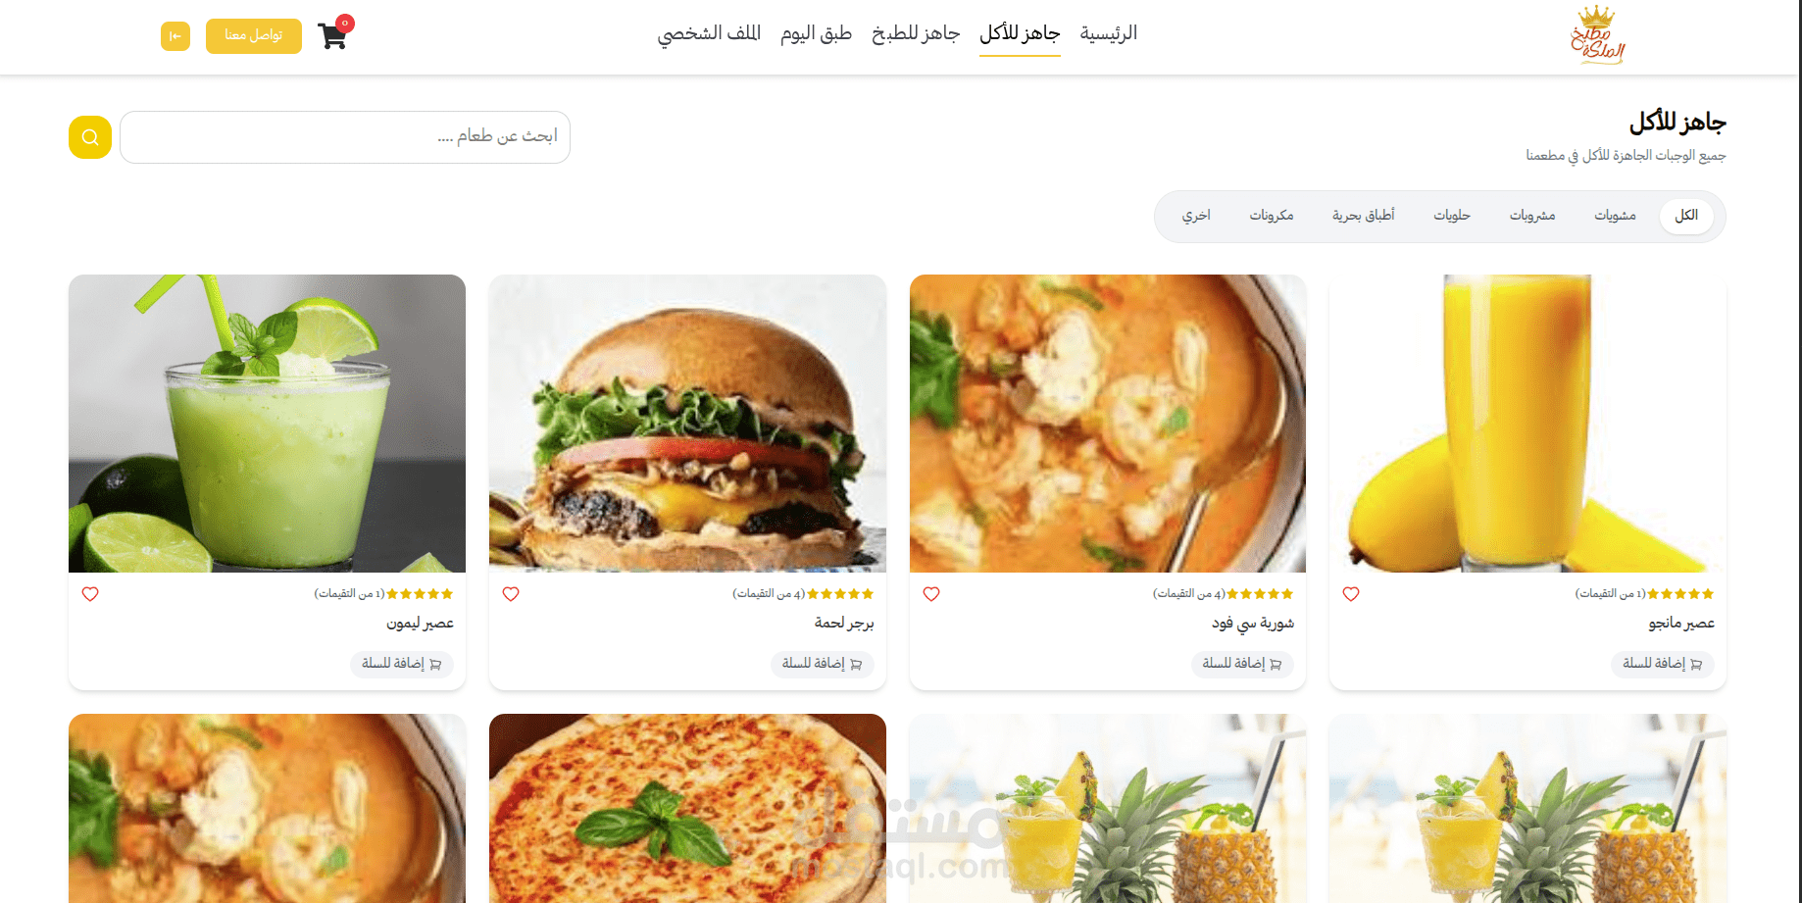
Task: Click the yellow search magnifier button
Action: click(x=90, y=137)
